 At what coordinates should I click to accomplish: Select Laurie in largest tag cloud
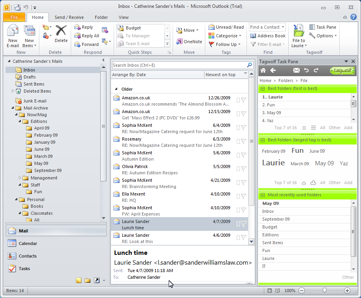(273, 163)
